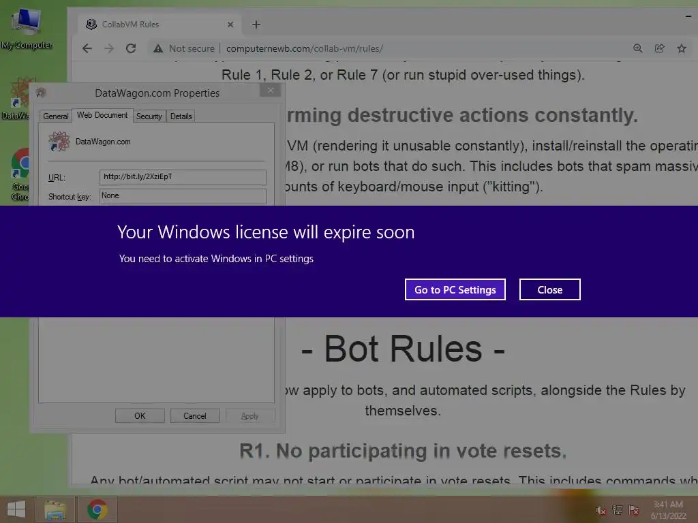
Task: Click the share page icon in Chrome
Action: click(x=659, y=48)
